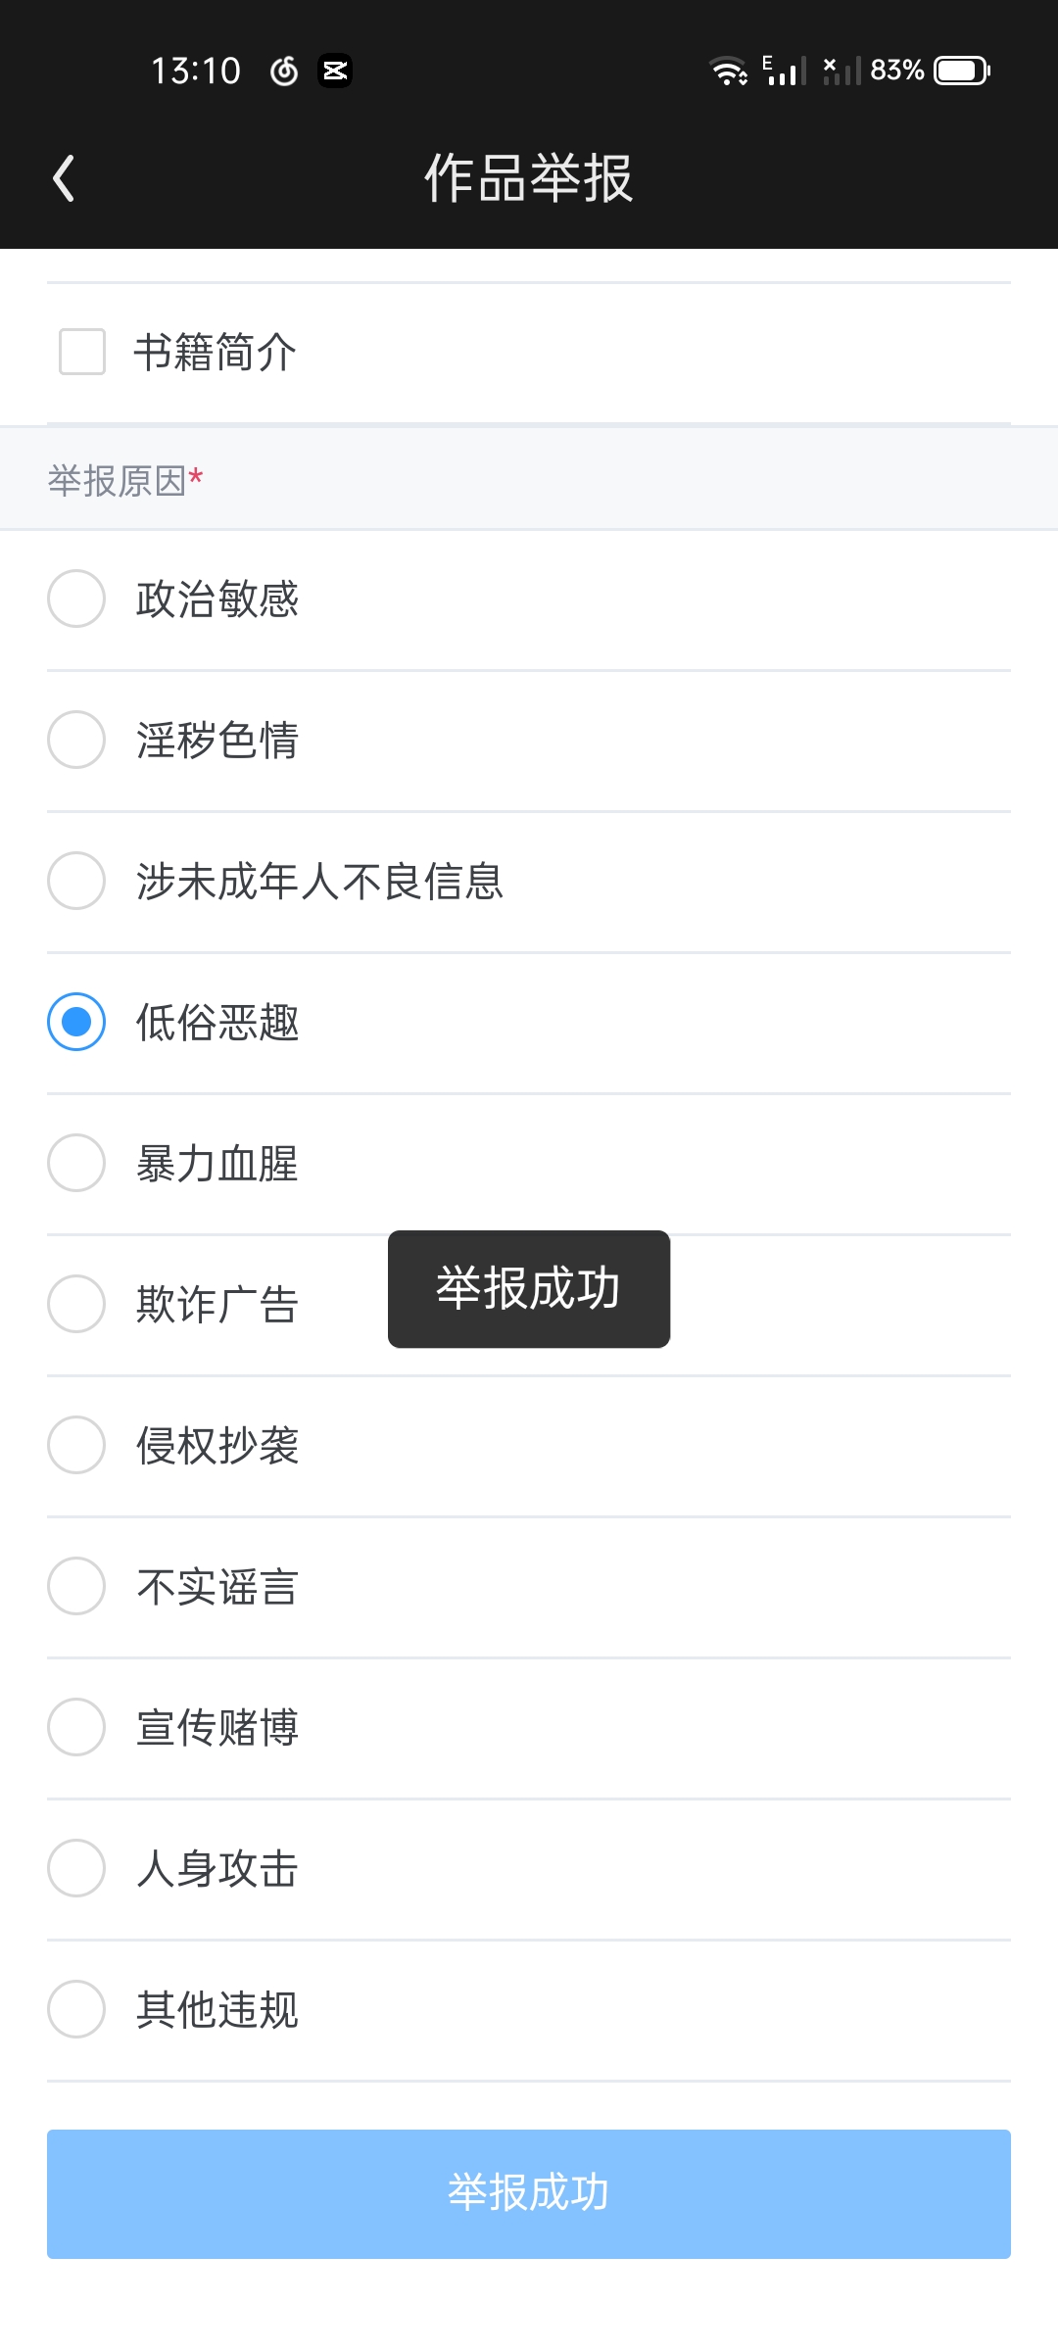Choose the 其他违规 option
Viewport: 1058px width, 2351px height.
(76, 2009)
